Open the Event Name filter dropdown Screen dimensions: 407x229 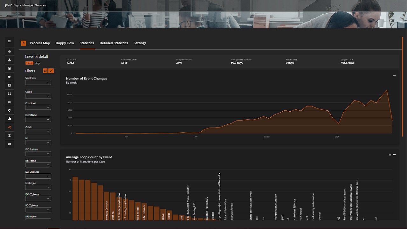pos(38,120)
